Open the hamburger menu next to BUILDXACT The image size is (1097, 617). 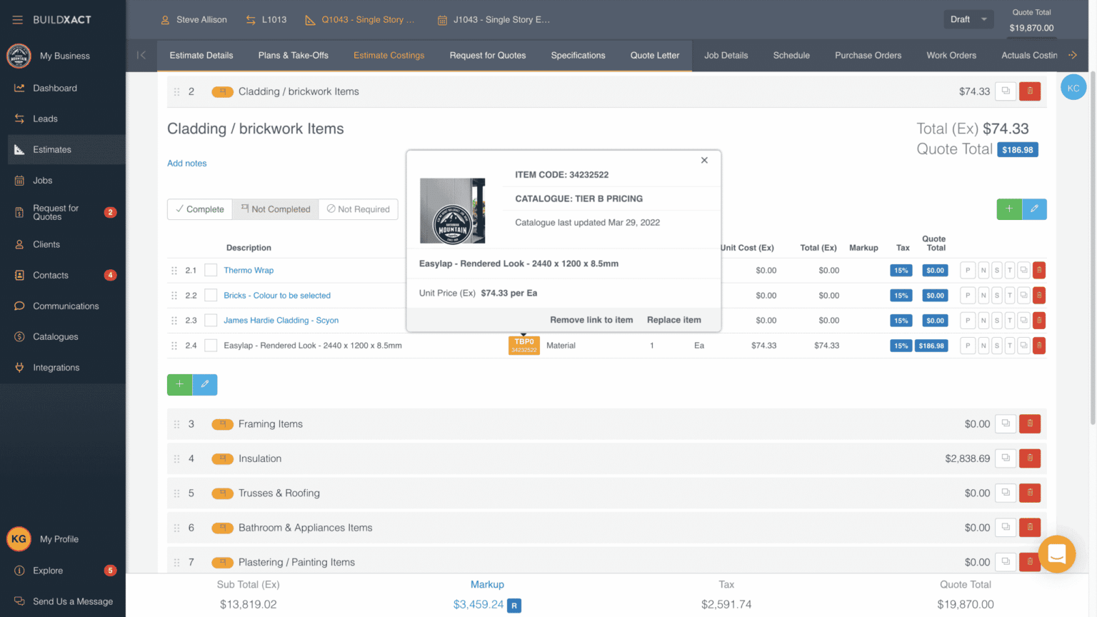pyautogui.click(x=17, y=19)
